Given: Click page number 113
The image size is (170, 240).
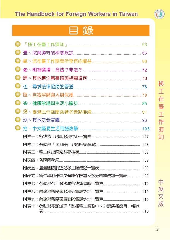Looking at the screenshot, I should pos(145,211).
